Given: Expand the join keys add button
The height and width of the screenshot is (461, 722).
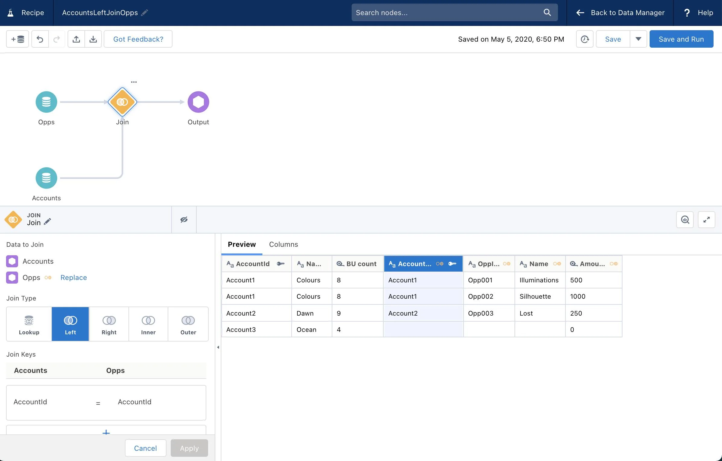Looking at the screenshot, I should tap(106, 432).
